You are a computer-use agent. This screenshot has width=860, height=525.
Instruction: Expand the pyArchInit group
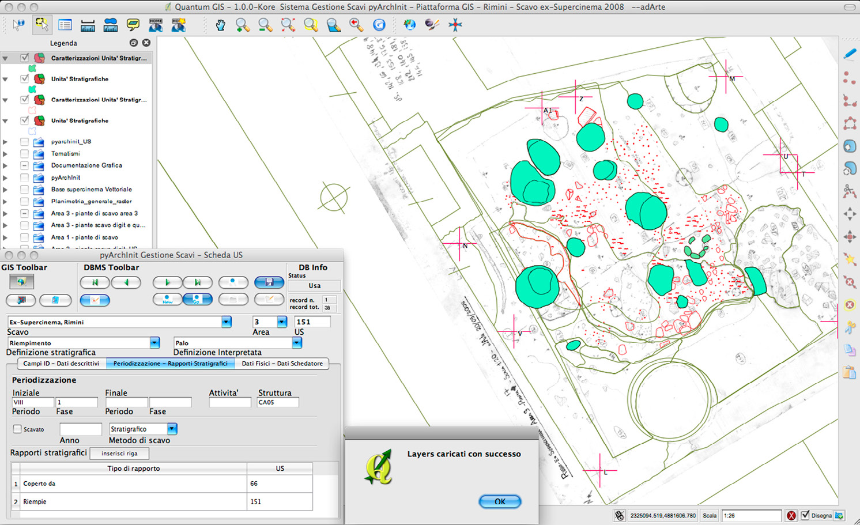pos(5,178)
